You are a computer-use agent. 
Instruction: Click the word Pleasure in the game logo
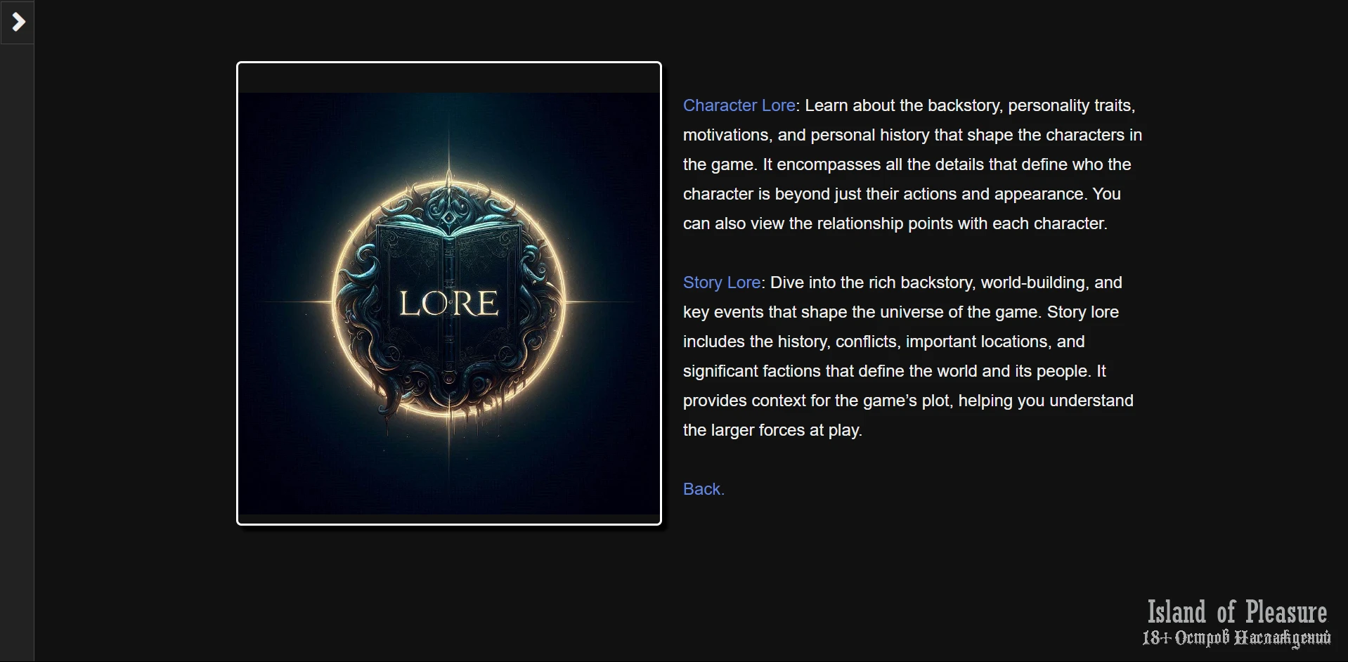point(1286,612)
